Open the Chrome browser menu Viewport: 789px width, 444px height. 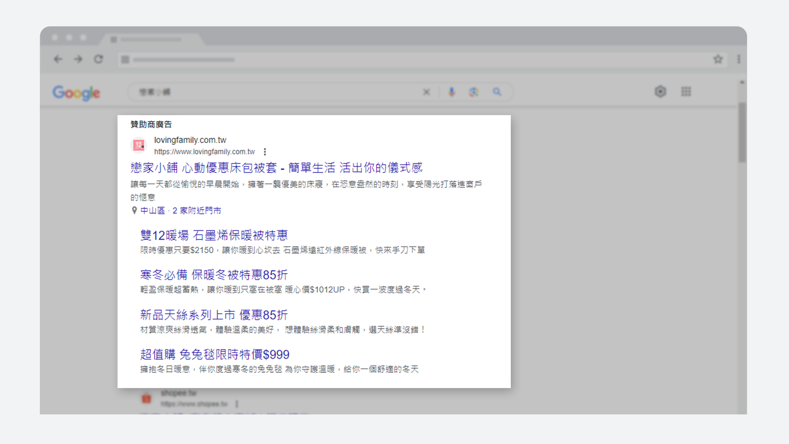[738, 59]
